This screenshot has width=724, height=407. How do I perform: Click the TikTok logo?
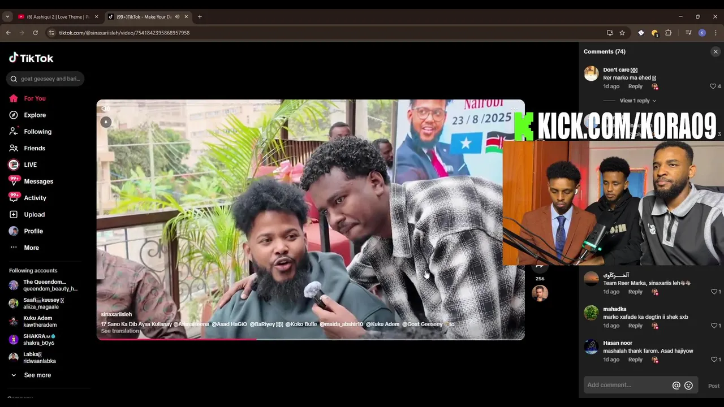(31, 58)
